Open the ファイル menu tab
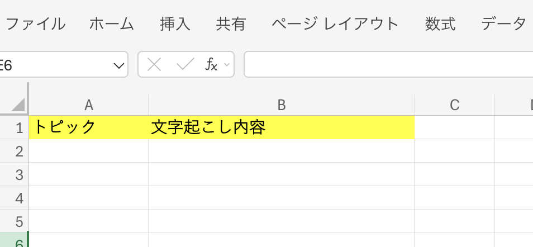 [x=35, y=23]
